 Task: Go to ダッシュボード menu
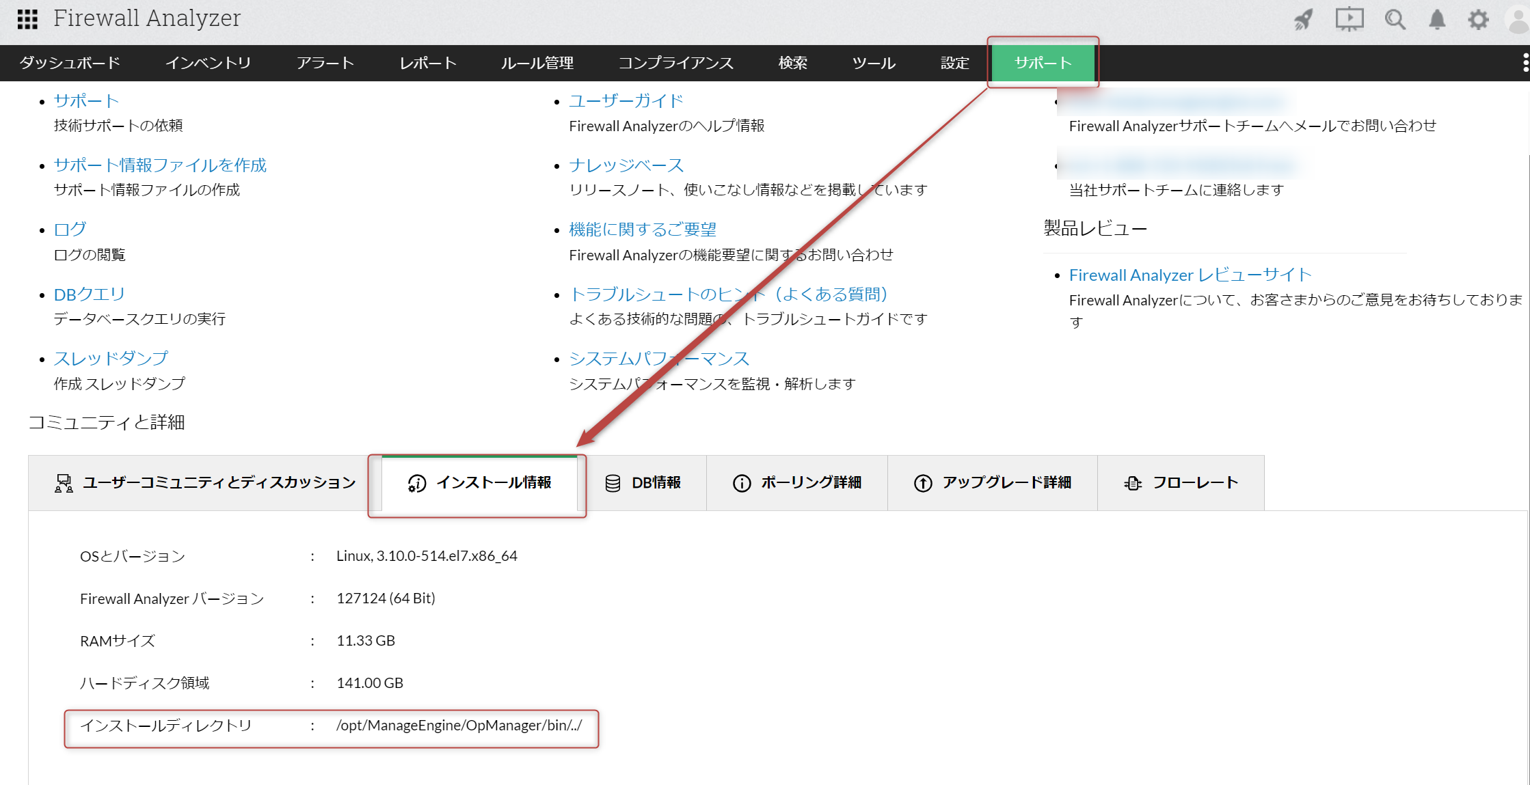tap(70, 63)
